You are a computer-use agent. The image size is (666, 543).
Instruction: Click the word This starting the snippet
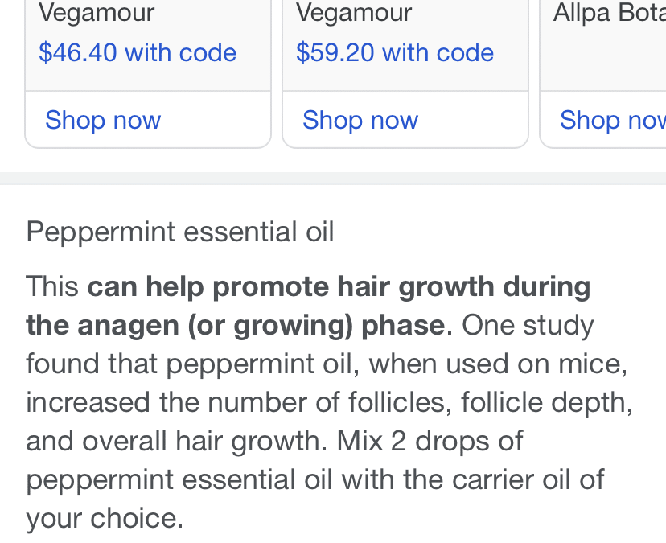coord(52,286)
